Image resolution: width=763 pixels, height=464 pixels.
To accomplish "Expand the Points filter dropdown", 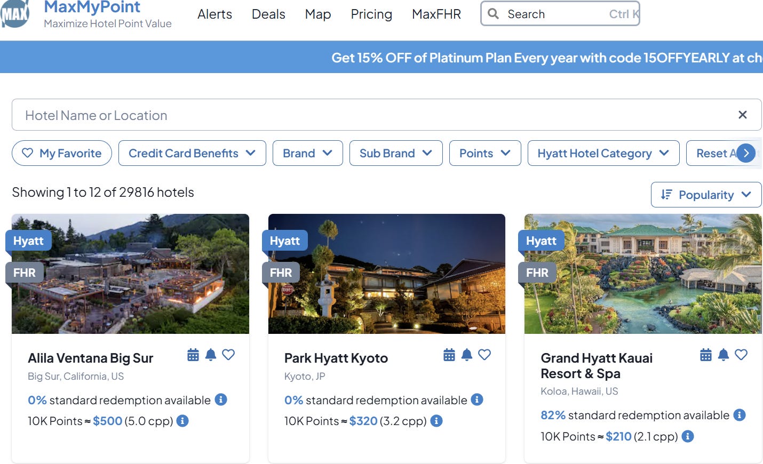I will [x=485, y=153].
